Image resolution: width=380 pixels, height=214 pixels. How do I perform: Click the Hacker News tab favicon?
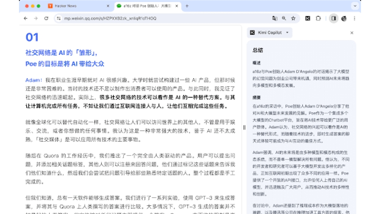(50, 6)
